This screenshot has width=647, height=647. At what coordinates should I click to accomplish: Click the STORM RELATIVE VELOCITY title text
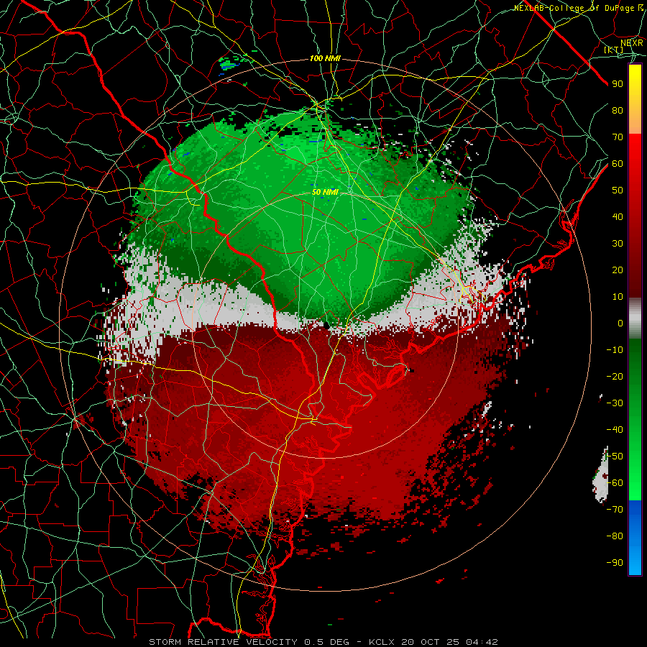click(x=223, y=642)
